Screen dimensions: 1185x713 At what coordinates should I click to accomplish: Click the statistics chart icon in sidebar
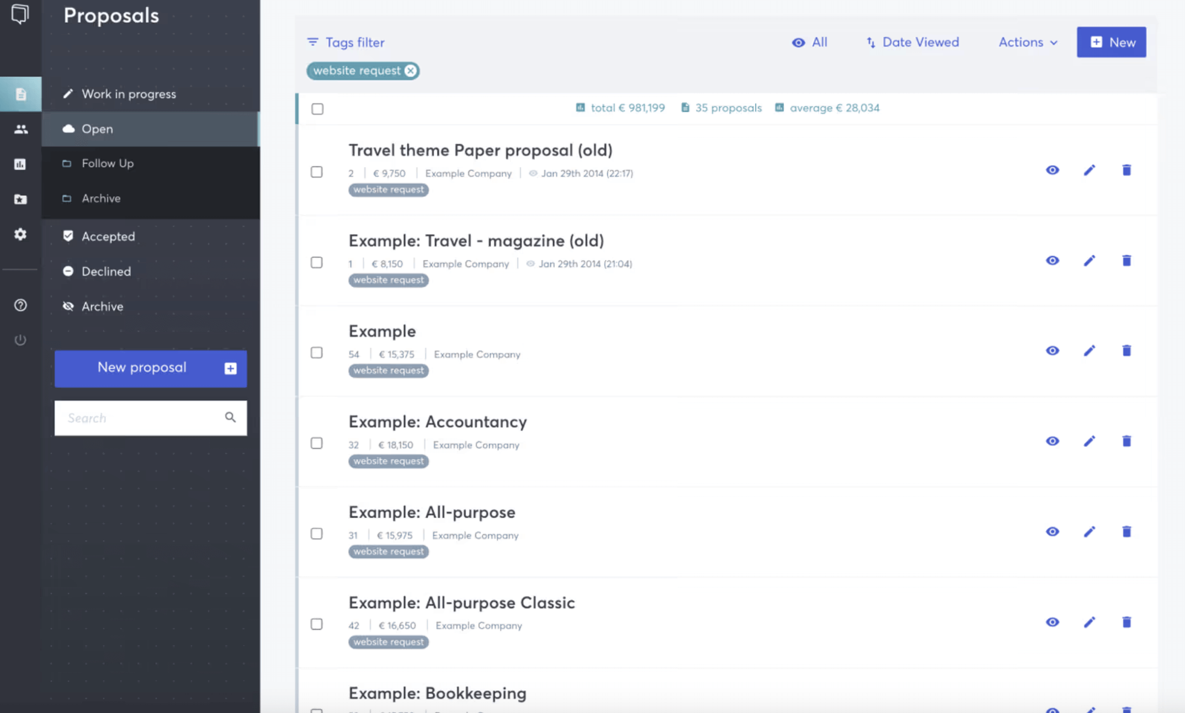pos(20,164)
